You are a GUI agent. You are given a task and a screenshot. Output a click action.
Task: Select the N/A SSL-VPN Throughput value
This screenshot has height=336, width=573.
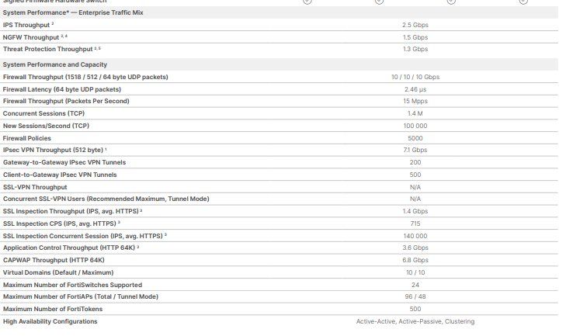[x=415, y=187]
